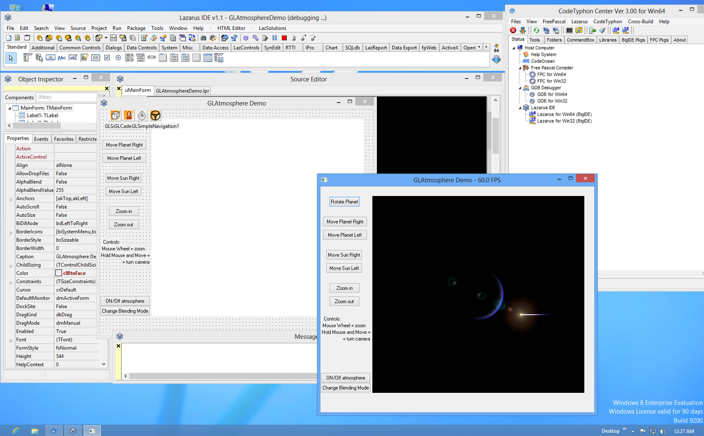Switch to the Common Controls palette tab
704x436 pixels.
coord(80,48)
